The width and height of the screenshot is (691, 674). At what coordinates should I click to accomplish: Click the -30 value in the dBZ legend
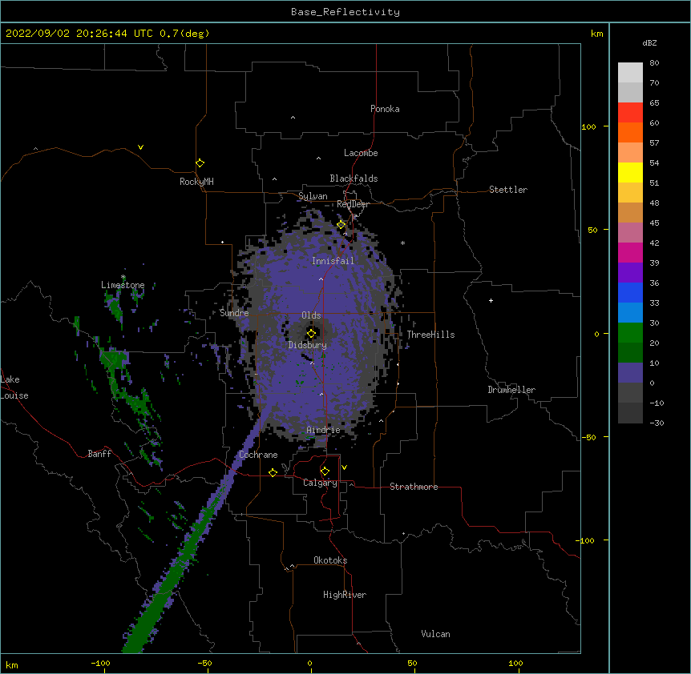tap(657, 423)
